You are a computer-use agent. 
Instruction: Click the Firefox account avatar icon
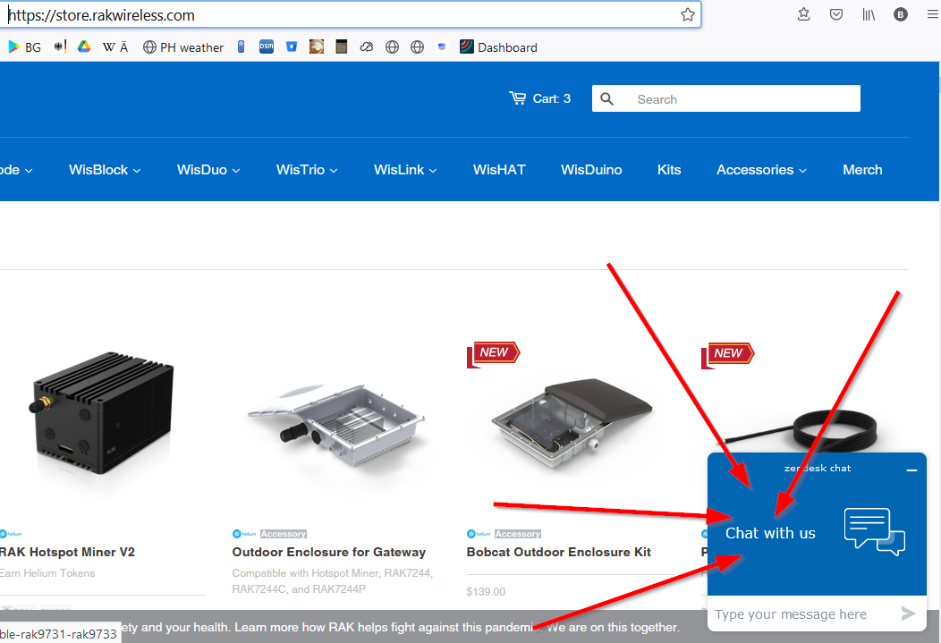900,14
